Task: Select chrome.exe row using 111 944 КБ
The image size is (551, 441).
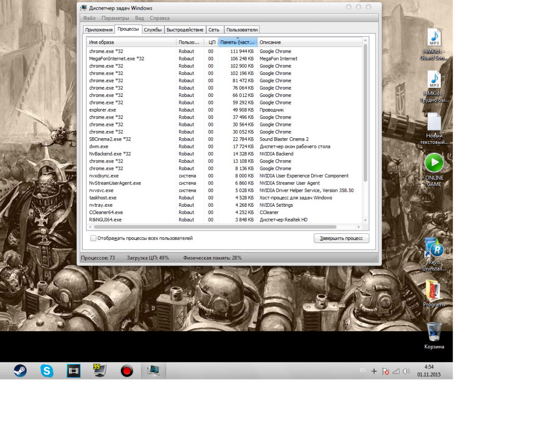Action: pyautogui.click(x=225, y=51)
